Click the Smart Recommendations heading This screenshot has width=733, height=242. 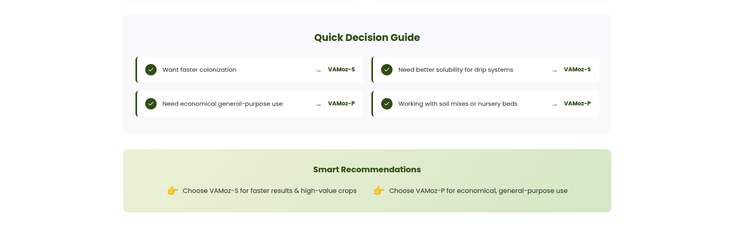tap(367, 169)
